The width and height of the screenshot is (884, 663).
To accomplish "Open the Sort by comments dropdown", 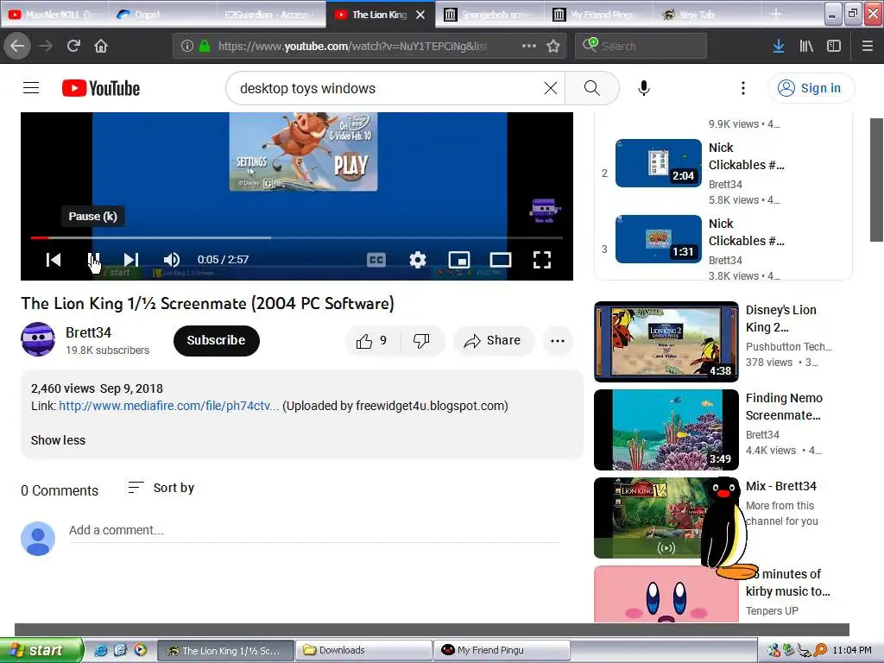I will pyautogui.click(x=161, y=488).
